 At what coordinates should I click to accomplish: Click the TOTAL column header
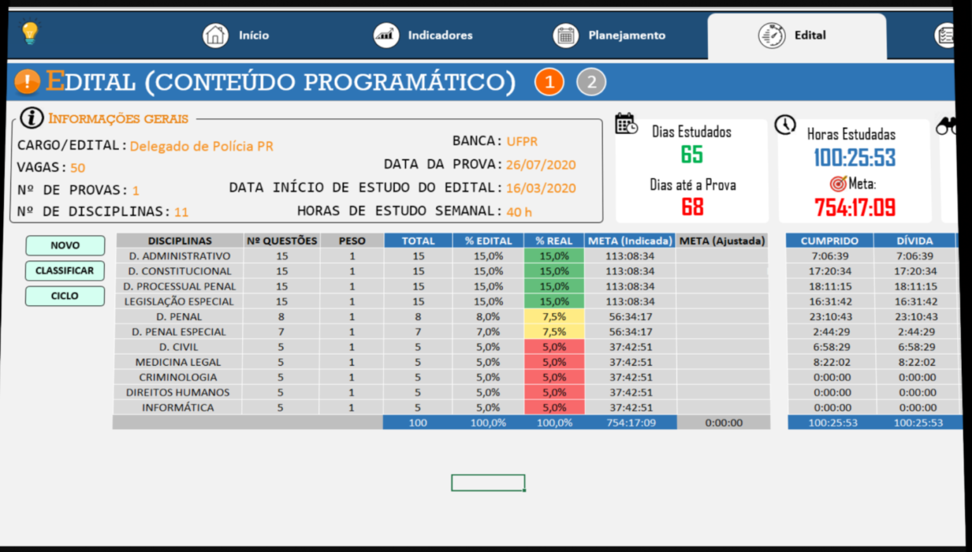click(418, 241)
